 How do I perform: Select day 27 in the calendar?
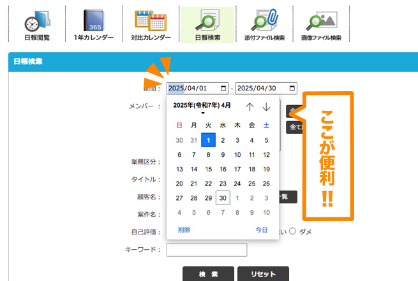(179, 198)
